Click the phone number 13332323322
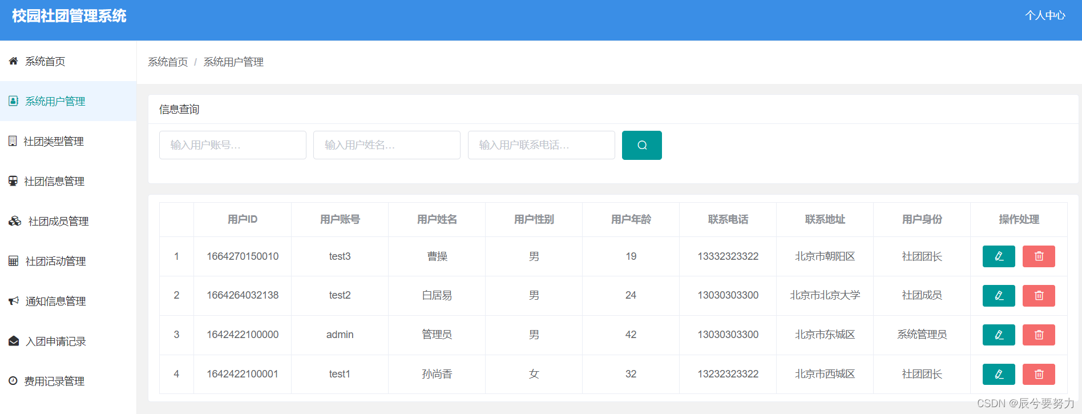This screenshot has height=414, width=1082. click(x=728, y=256)
